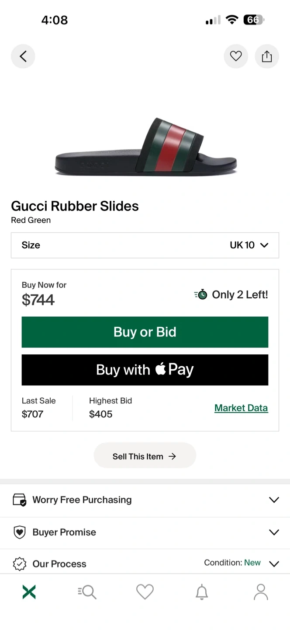Tap the Worry Free Purchasing wallet icon
290x630 pixels.
[x=20, y=500]
